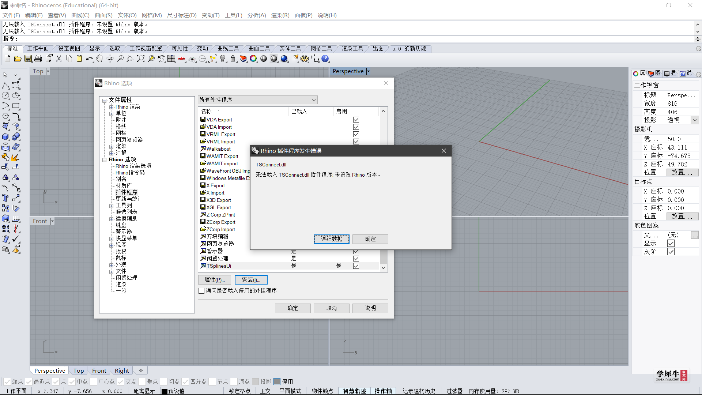The height and width of the screenshot is (395, 702).
Task: Click 说明 button in Rhino 选项
Action: [x=370, y=308]
